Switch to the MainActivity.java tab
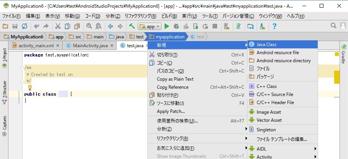 90,46
